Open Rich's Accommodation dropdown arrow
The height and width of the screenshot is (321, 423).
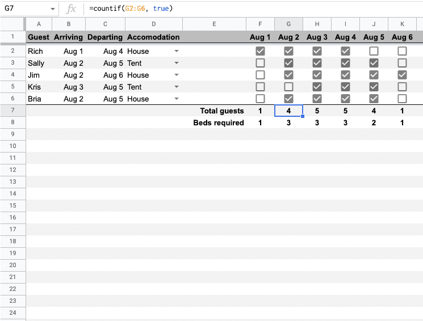pyautogui.click(x=176, y=51)
